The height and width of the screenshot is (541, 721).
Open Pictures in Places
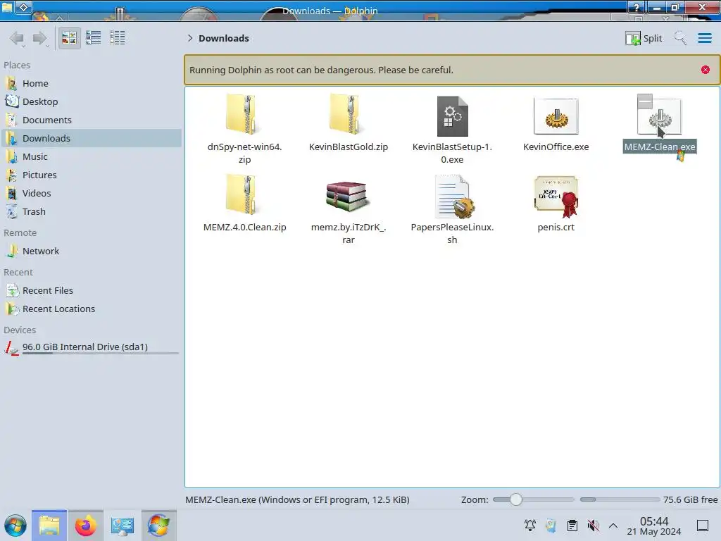[91, 175]
